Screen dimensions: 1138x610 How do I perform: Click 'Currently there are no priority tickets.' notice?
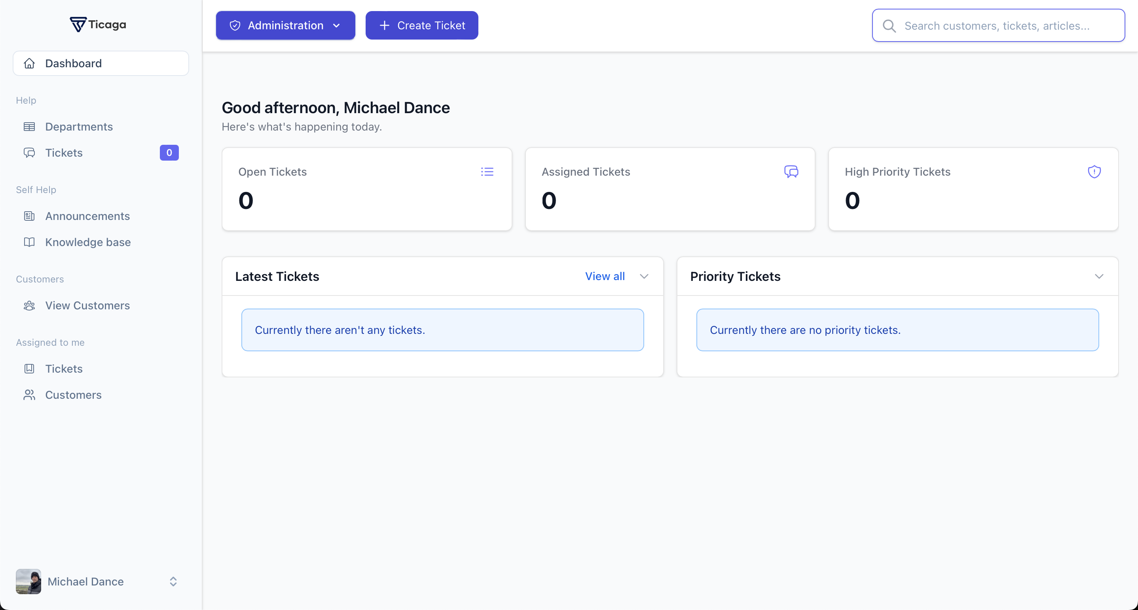898,330
